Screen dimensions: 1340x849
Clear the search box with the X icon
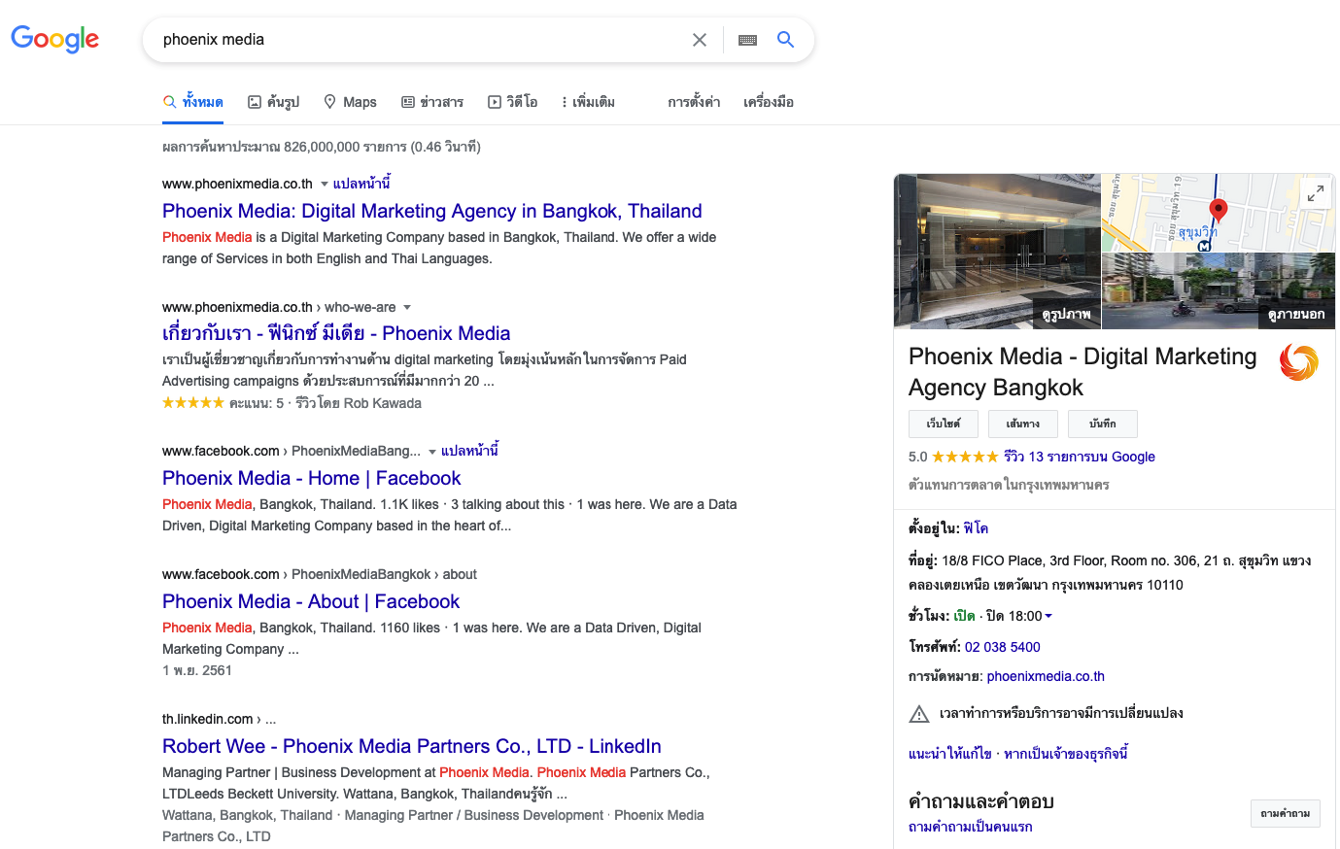(700, 40)
